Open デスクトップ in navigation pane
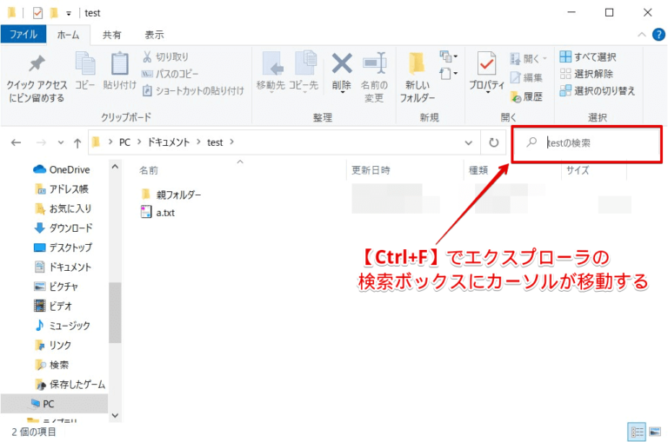Image resolution: width=668 pixels, height=442 pixels. (x=63, y=247)
